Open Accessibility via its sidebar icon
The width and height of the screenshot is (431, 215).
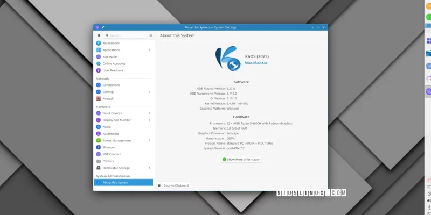pos(99,43)
